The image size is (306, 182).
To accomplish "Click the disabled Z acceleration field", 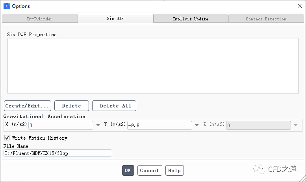I will point(258,125).
